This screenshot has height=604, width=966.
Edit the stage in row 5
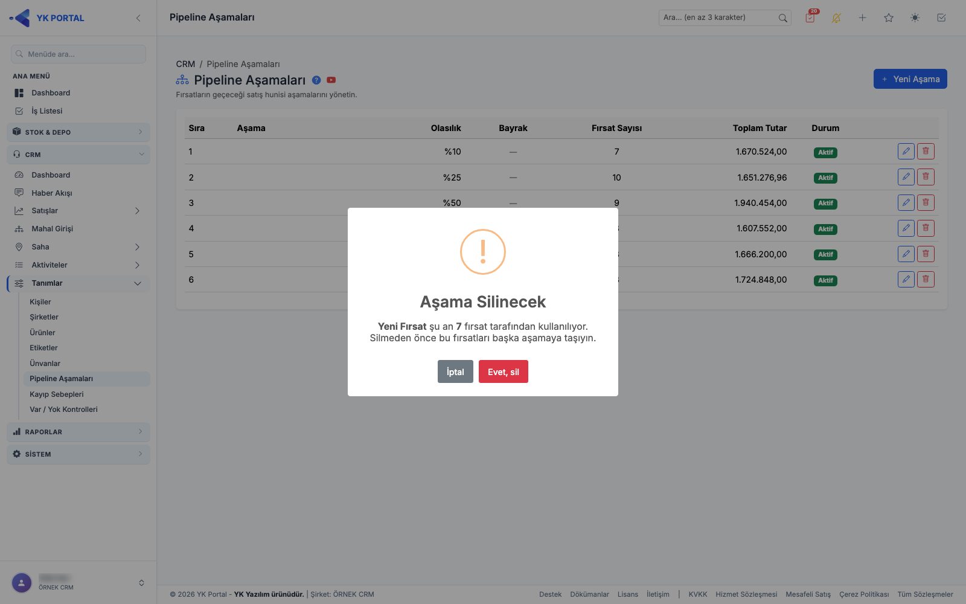906,254
